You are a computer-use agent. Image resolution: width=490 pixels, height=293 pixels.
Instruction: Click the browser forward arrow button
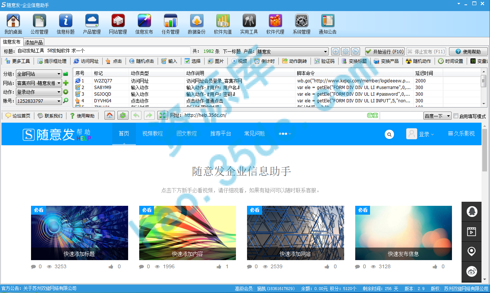(x=149, y=115)
